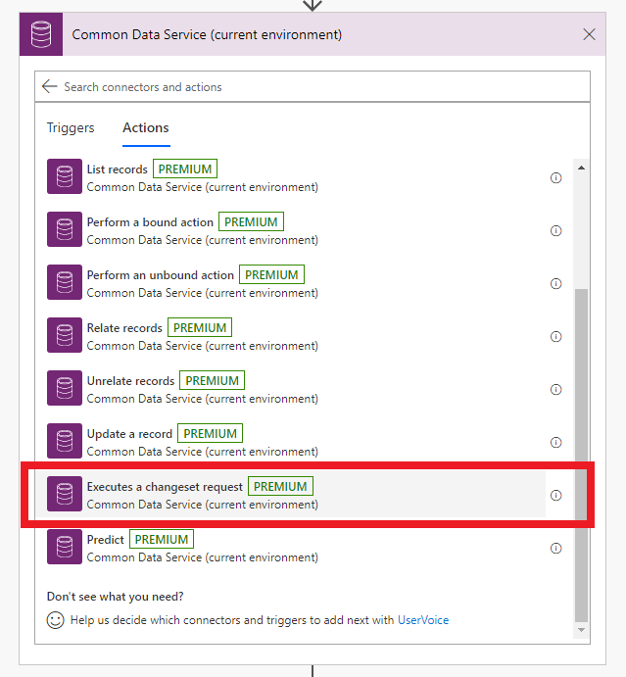Click the List records database icon
626x677 pixels.
pyautogui.click(x=65, y=176)
